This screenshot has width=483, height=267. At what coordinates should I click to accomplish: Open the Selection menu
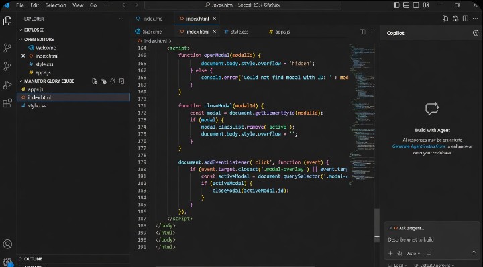tap(56, 5)
